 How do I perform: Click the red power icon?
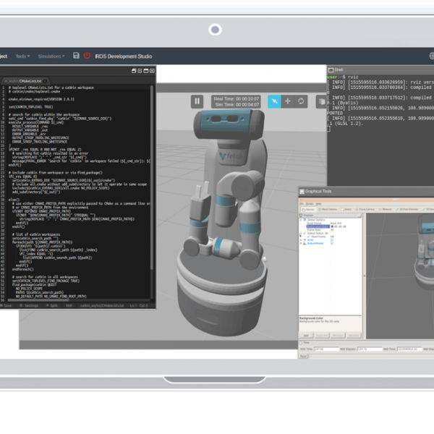(87, 56)
